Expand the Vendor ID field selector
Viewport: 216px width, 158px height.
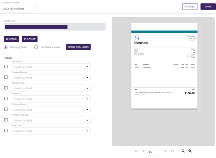51,99
